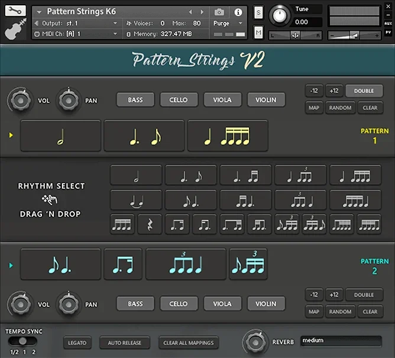The height and width of the screenshot is (358, 395).
Task: Take a snapshot with camera icon
Action: pos(219,12)
